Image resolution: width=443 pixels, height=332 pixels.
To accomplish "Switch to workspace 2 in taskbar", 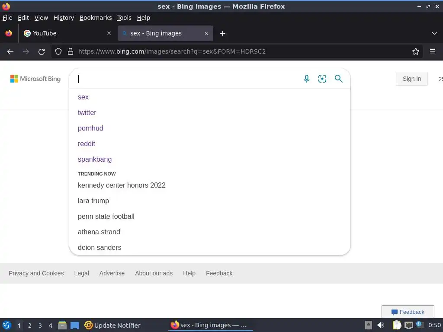I will coord(30,326).
